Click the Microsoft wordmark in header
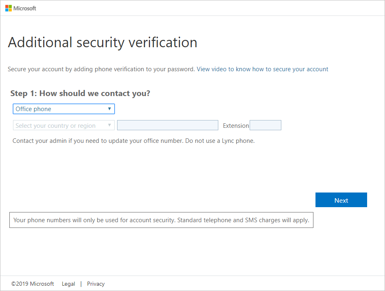Screen dimensions: 385x291 click(x=25, y=8)
